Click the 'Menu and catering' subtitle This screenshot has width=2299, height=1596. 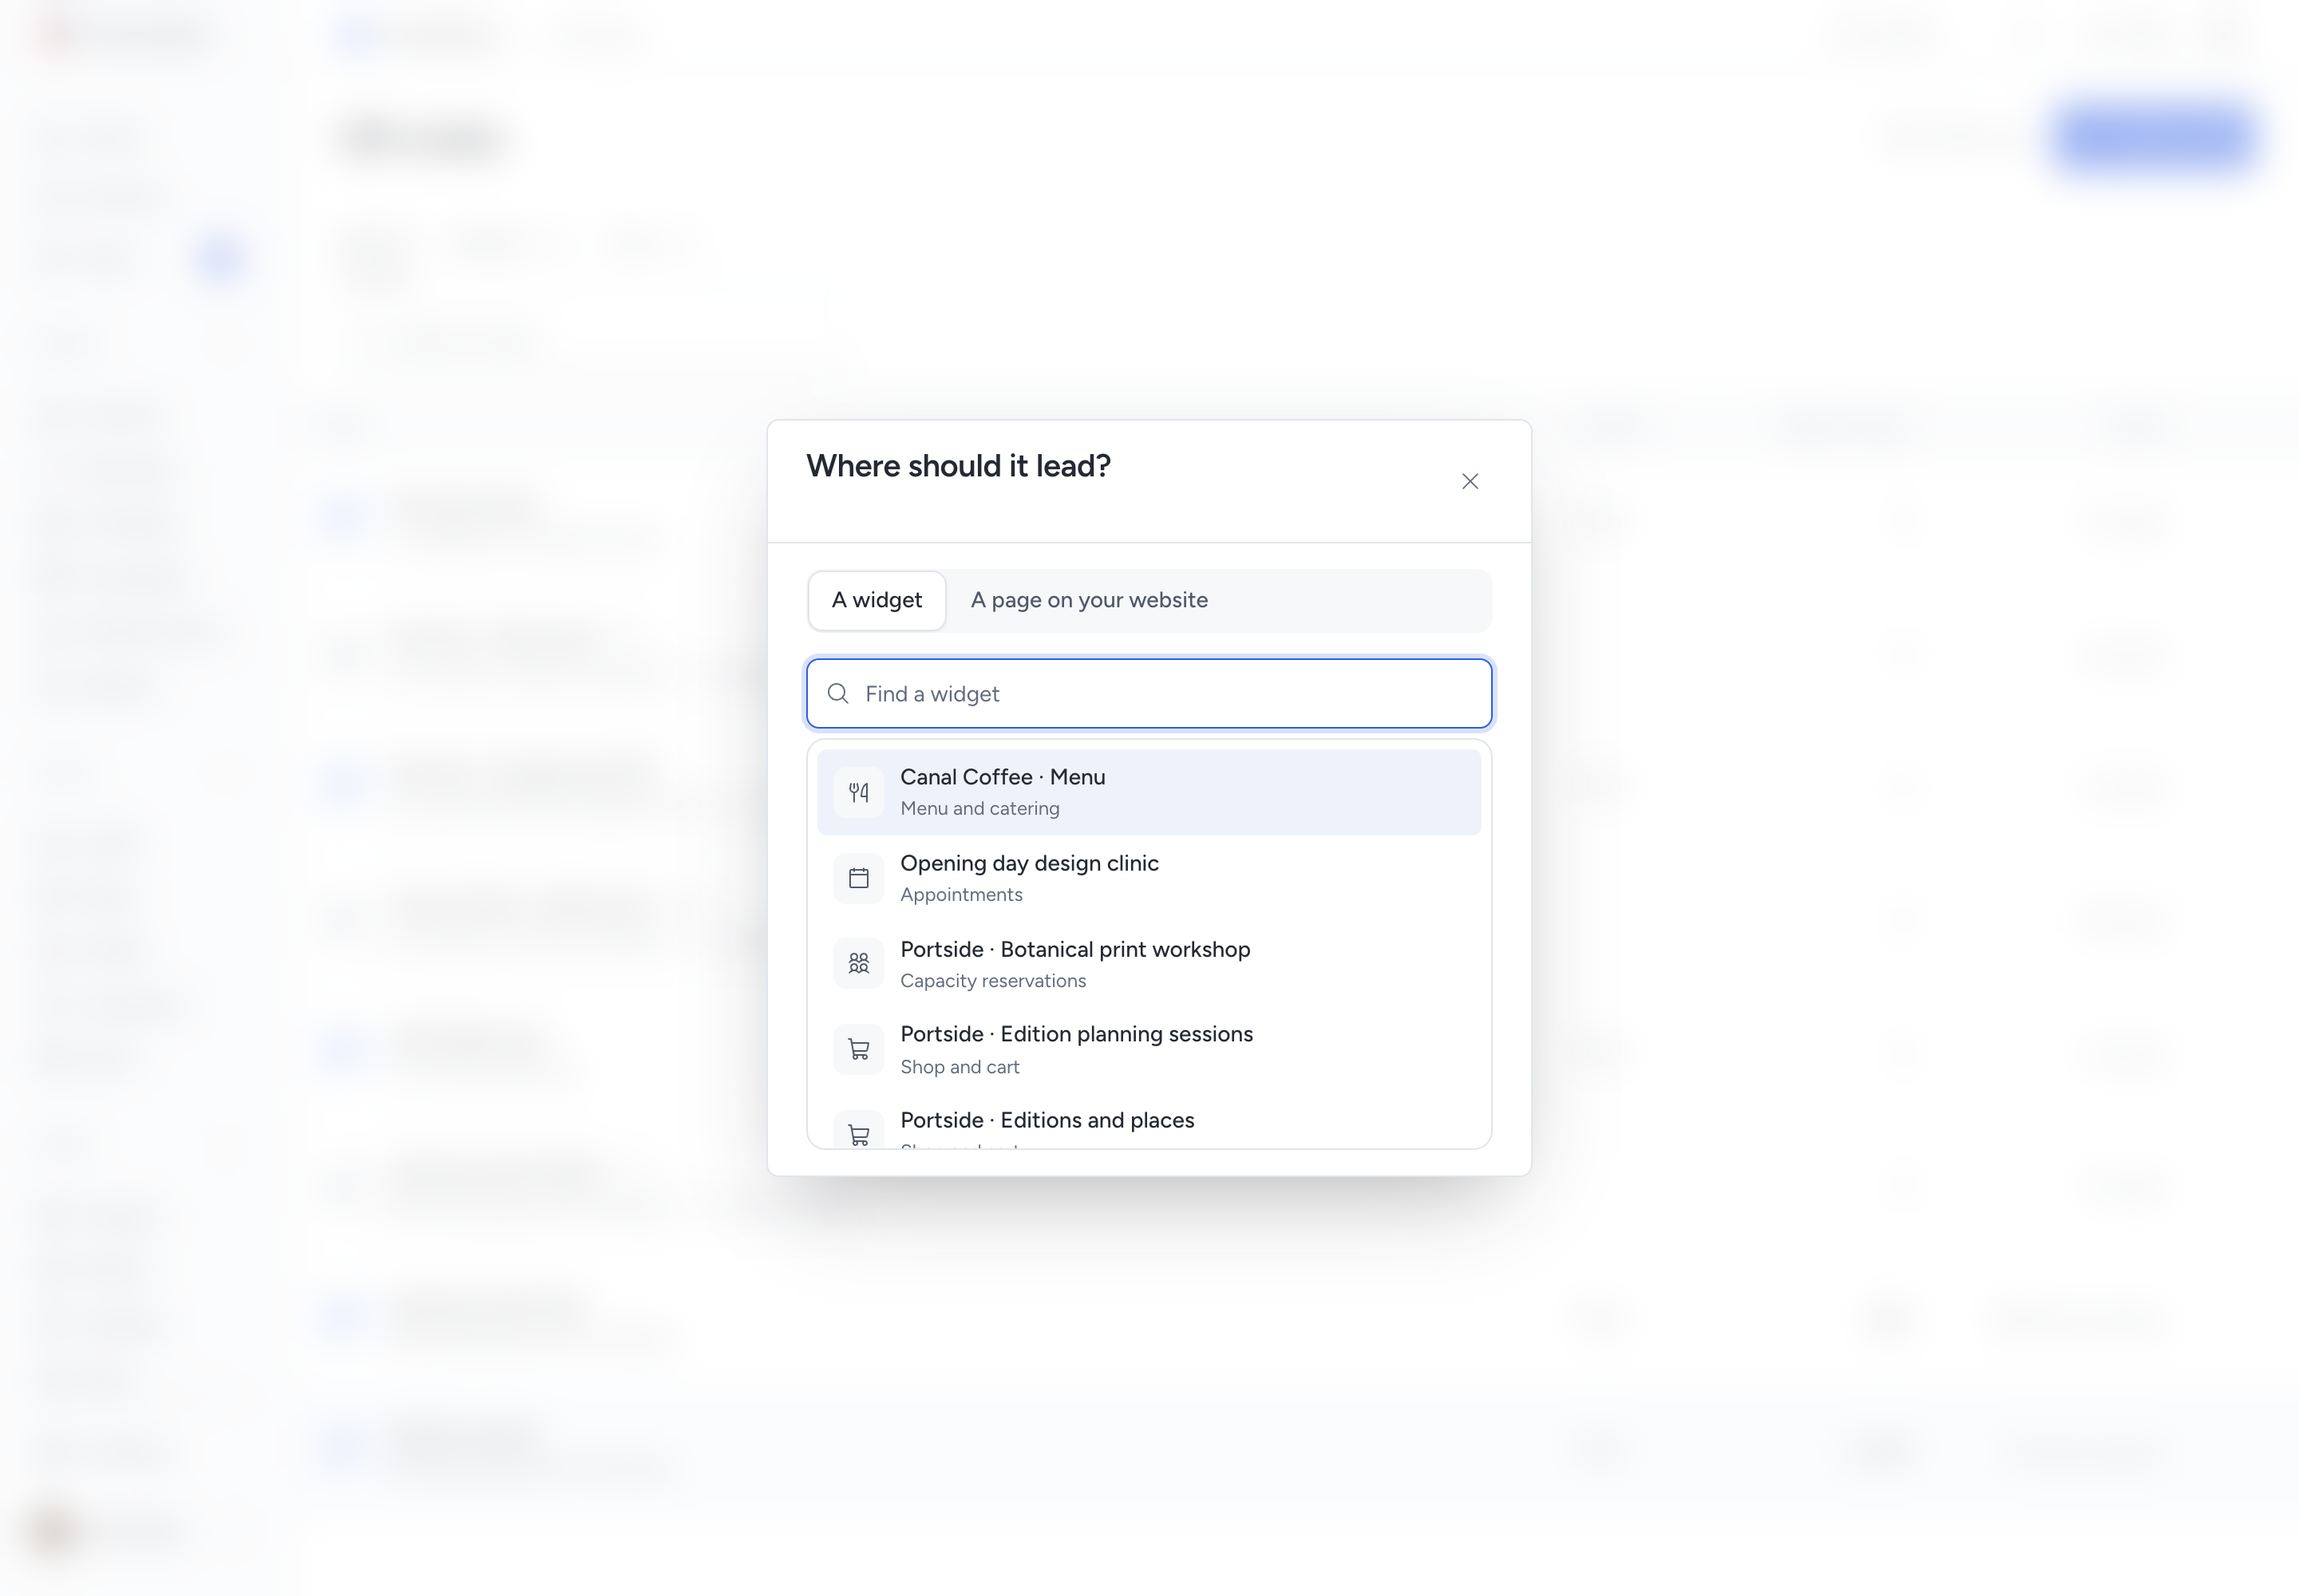pos(979,808)
